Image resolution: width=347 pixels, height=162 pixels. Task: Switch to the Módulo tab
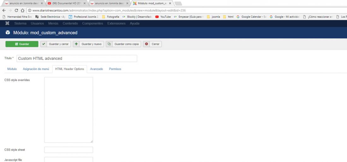pos(12,69)
